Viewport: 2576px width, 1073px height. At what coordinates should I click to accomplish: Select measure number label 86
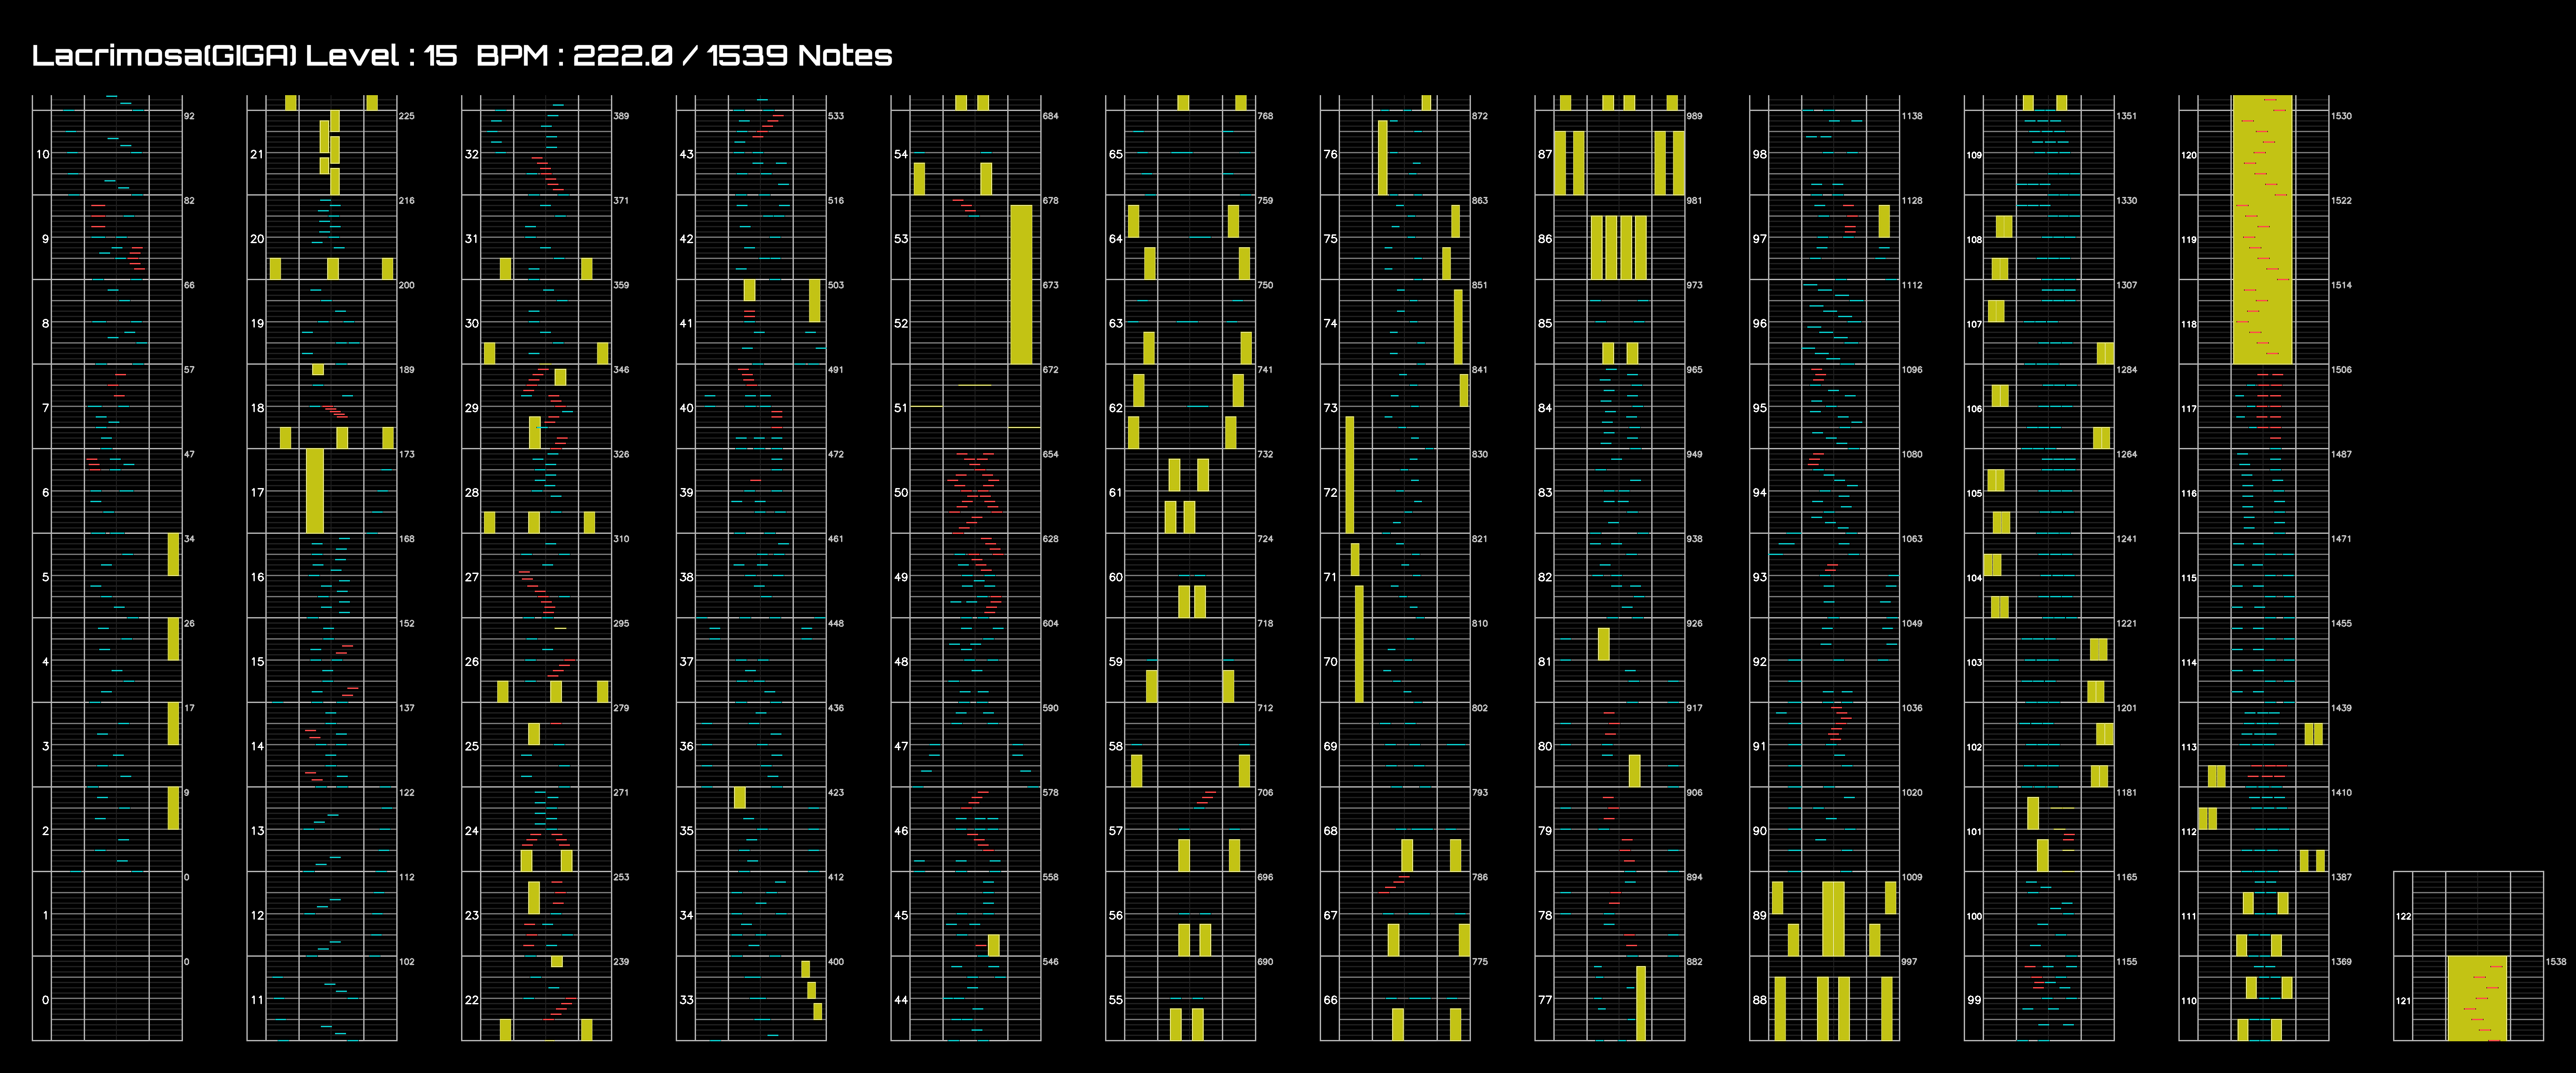tap(1545, 239)
